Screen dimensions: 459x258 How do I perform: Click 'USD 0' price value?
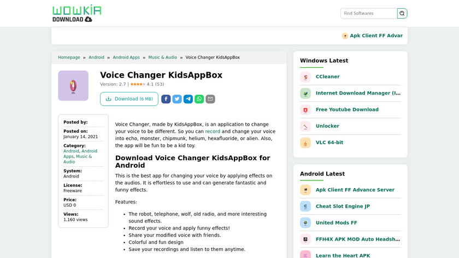click(x=70, y=206)
